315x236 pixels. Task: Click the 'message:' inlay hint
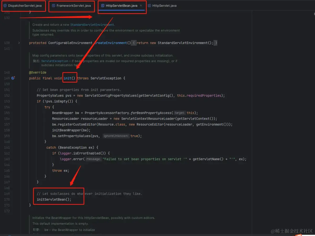pos(93,159)
